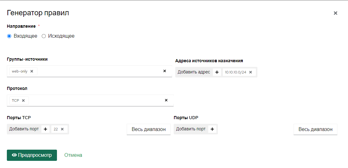Focus the Добавить адрес input field
Image resolution: width=348 pixels, height=168 pixels.
[x=194, y=72]
